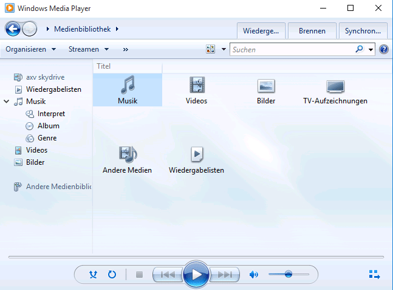The image size is (393, 290).
Task: Select Interpret under Musik
Action: tap(45, 114)
